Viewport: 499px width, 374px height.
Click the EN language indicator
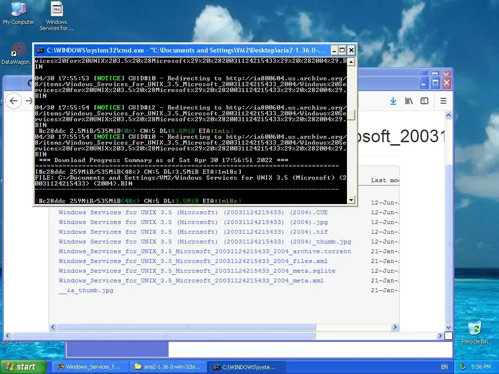[x=444, y=367]
